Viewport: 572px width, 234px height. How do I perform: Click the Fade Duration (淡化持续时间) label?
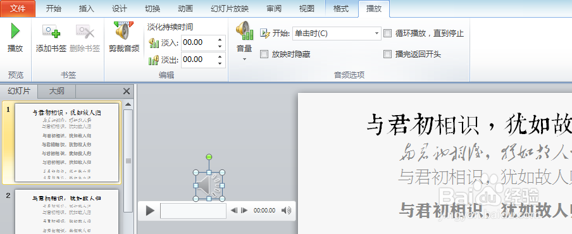[170, 27]
